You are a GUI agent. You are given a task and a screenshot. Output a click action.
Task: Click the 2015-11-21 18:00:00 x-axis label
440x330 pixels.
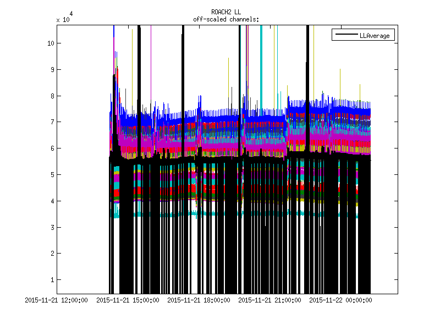pos(199,300)
